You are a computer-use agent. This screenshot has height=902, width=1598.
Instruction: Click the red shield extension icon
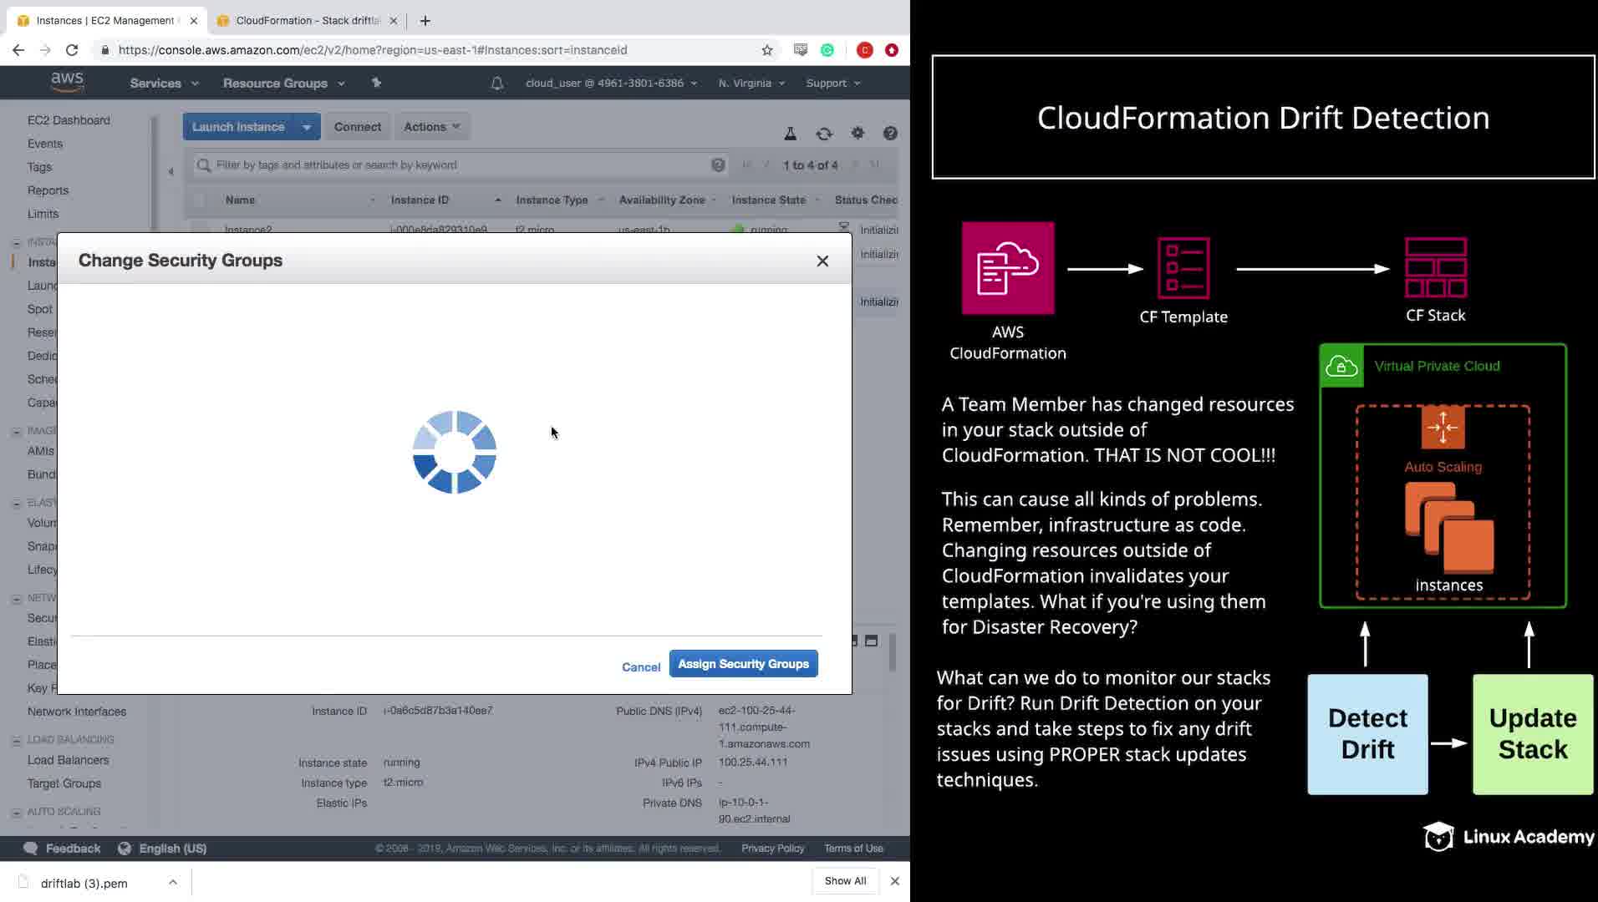coord(892,50)
